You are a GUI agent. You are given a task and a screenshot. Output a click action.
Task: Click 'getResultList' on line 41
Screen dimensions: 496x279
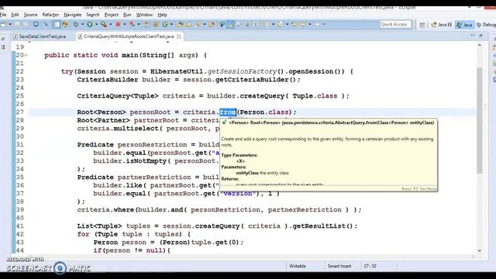319,226
